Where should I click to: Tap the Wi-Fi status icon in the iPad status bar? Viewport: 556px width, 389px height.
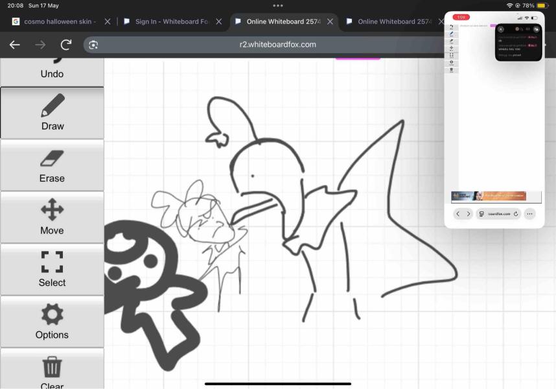(x=509, y=6)
